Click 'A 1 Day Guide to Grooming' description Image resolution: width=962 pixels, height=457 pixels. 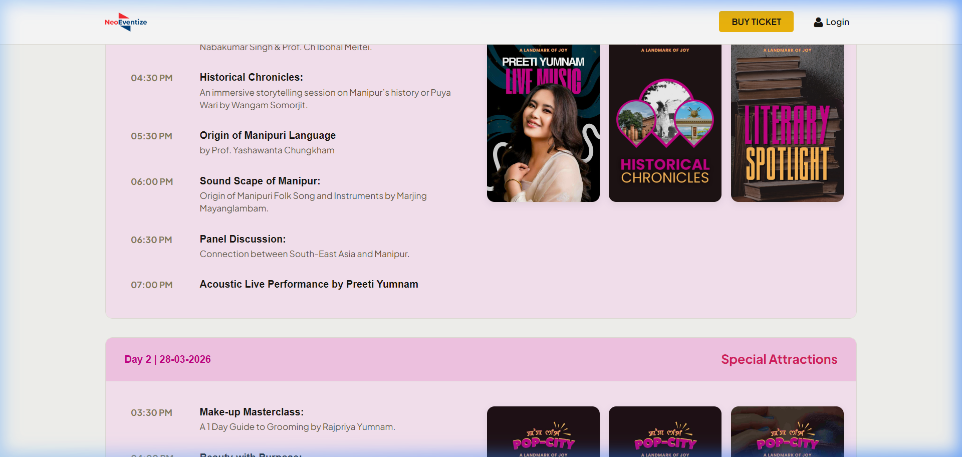coord(298,427)
